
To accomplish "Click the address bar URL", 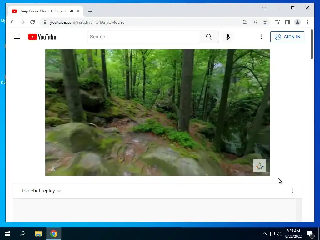I will tap(87, 22).
